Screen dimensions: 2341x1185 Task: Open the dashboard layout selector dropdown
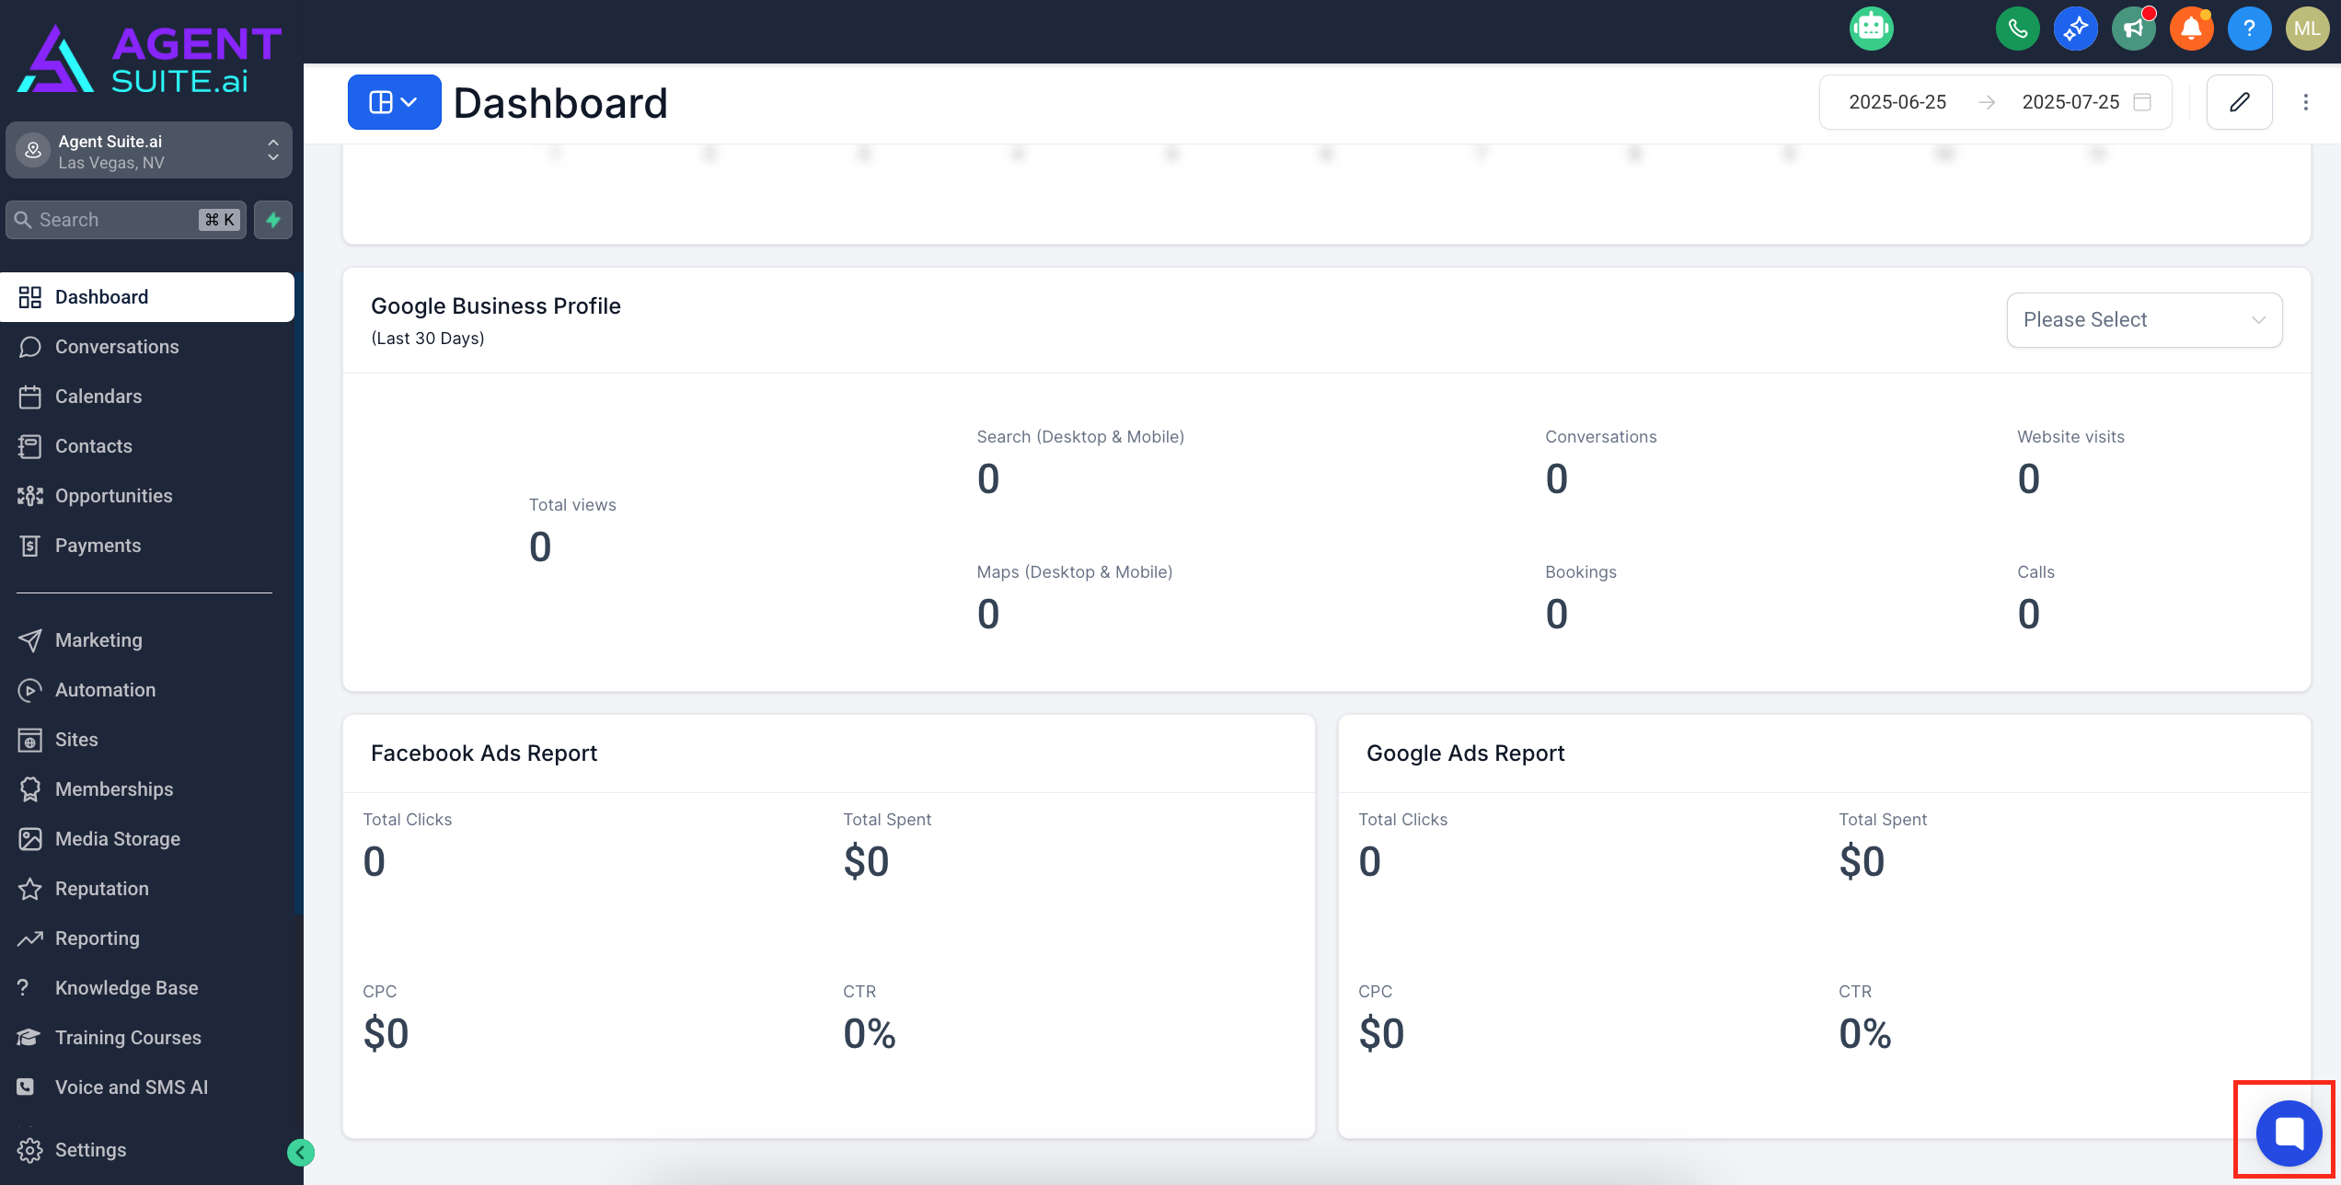[x=394, y=102]
